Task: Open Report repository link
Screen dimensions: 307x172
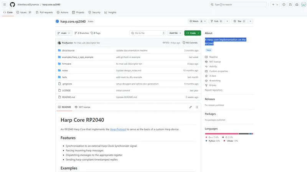Action: (x=214, y=90)
